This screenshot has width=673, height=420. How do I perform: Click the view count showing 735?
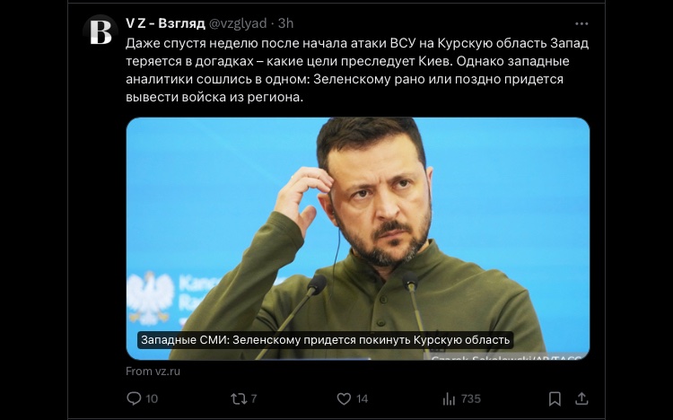pyautogui.click(x=471, y=399)
